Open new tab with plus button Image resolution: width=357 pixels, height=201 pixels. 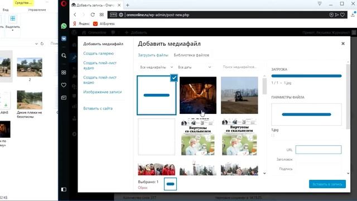click(128, 5)
